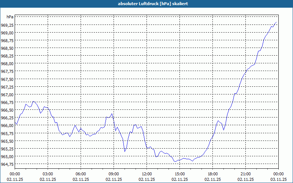The width and height of the screenshot is (293, 183).
Task: Click the 965,00 y-axis value
Action: tap(7, 157)
